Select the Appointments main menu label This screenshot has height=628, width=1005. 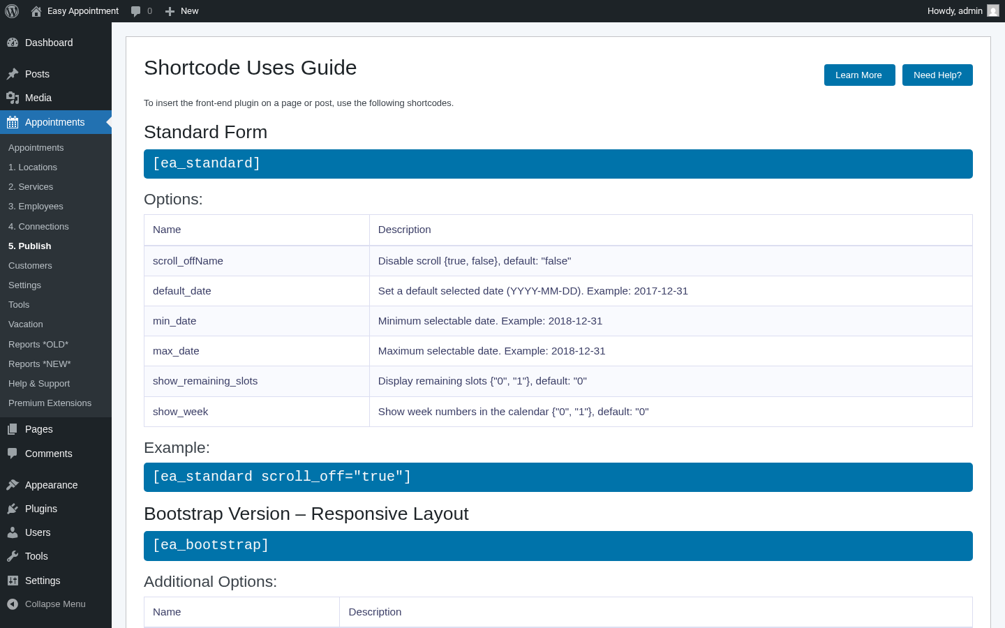pos(55,122)
